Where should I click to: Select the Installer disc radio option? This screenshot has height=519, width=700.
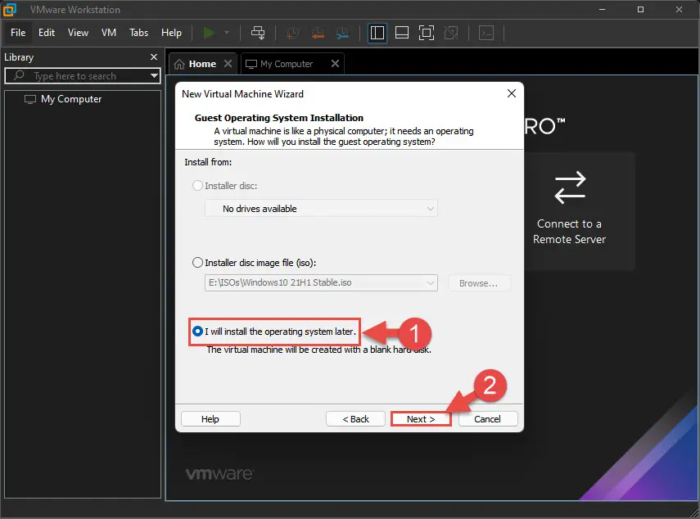tap(225, 186)
